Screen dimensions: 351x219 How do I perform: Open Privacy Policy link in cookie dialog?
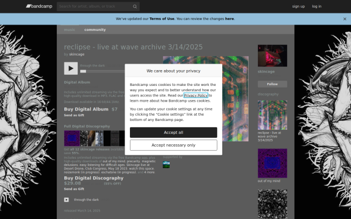coord(195,95)
